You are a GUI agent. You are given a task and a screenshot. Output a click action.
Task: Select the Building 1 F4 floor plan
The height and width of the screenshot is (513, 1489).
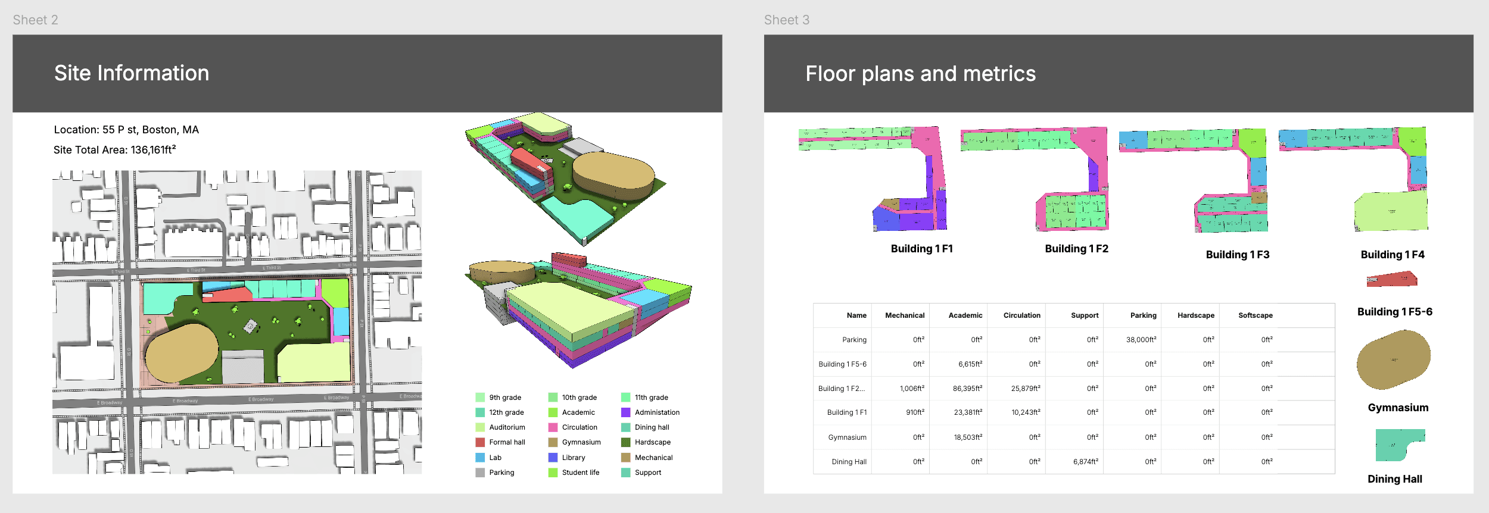point(1353,179)
